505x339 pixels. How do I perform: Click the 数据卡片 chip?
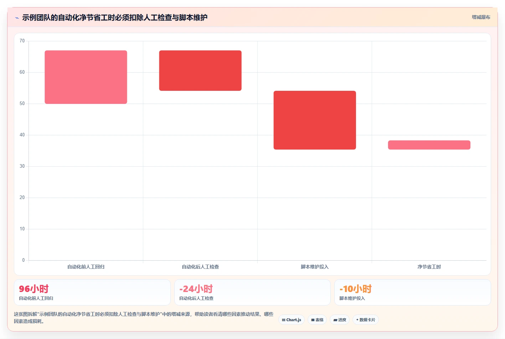click(366, 320)
